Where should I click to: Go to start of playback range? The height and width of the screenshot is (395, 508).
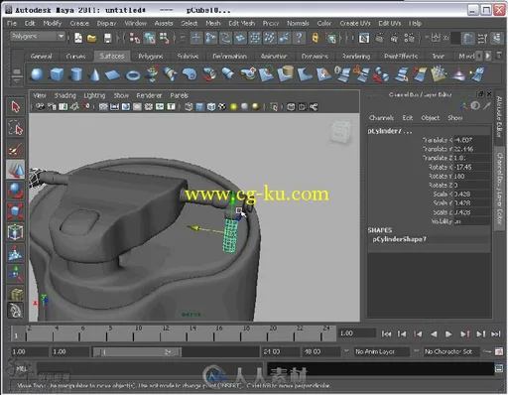[386, 333]
